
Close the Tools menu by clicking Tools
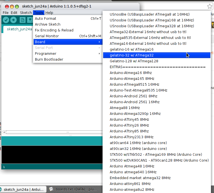[x=39, y=13]
